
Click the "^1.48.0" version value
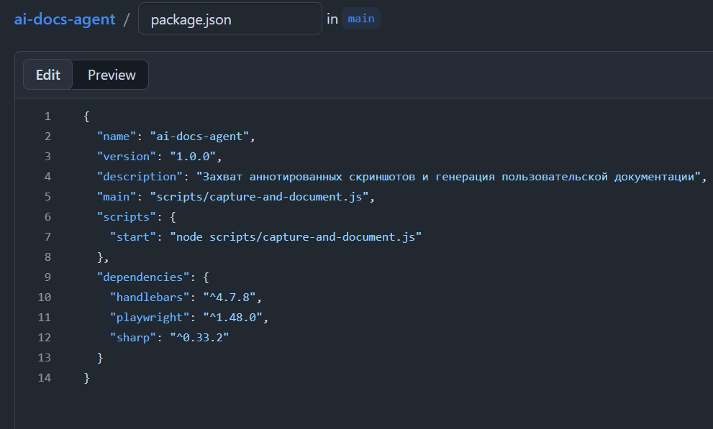(x=232, y=317)
